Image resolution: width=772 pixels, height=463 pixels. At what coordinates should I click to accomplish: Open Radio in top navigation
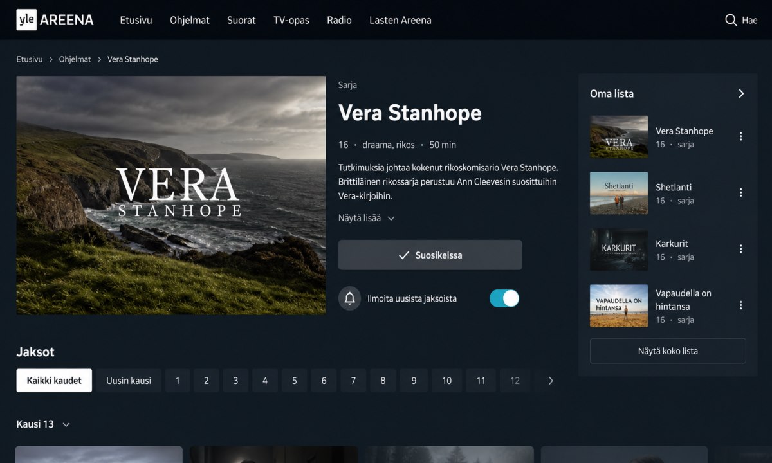(339, 20)
